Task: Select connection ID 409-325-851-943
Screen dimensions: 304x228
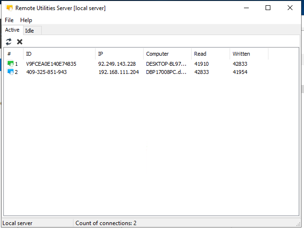Action: (47, 72)
